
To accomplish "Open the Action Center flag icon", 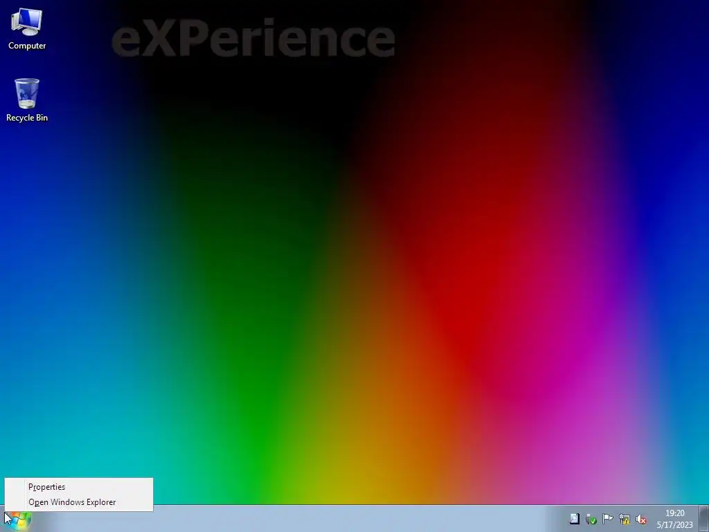I will [x=608, y=519].
